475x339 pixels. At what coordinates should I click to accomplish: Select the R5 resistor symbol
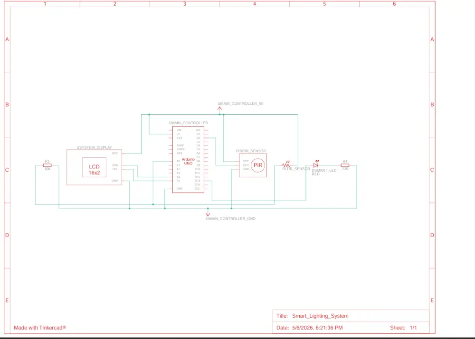tap(47, 165)
